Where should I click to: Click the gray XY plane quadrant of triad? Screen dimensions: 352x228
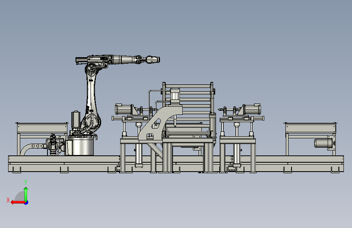20,197
